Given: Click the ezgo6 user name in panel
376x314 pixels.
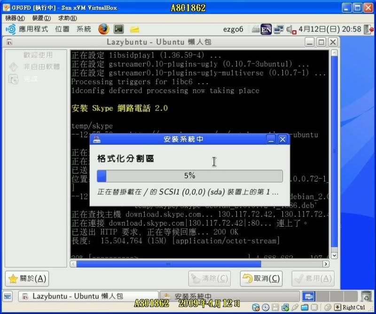Looking at the screenshot, I should [x=233, y=29].
